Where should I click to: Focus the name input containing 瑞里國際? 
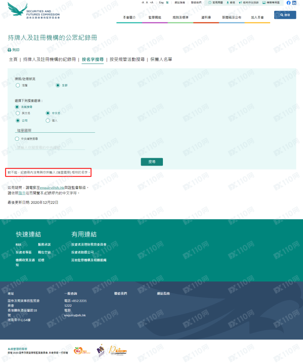pyautogui.click(x=55, y=130)
